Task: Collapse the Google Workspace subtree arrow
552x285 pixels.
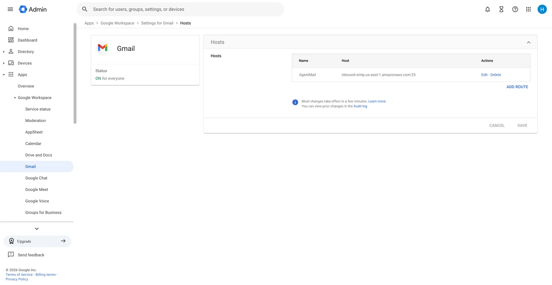Action: coord(15,98)
